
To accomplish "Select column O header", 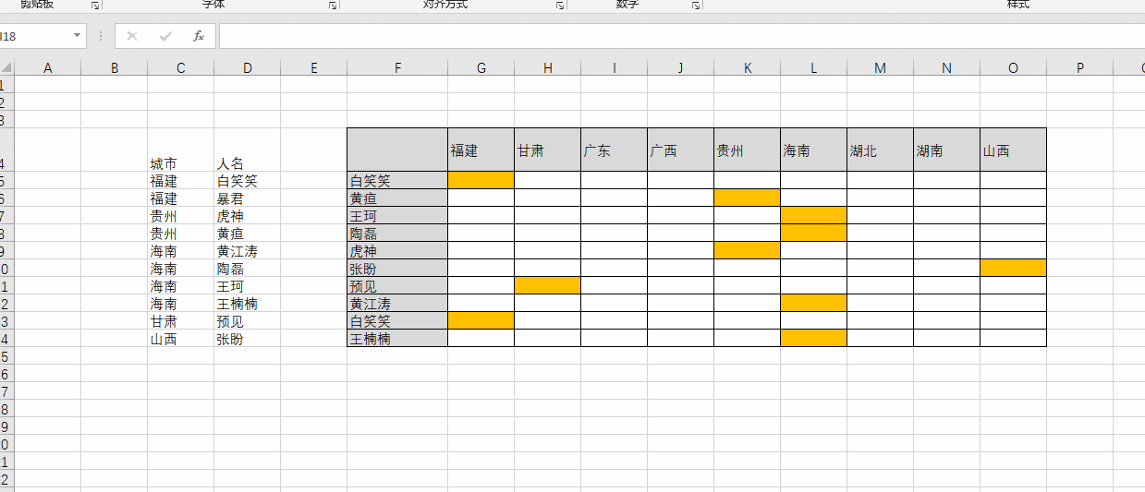I will pyautogui.click(x=1013, y=67).
